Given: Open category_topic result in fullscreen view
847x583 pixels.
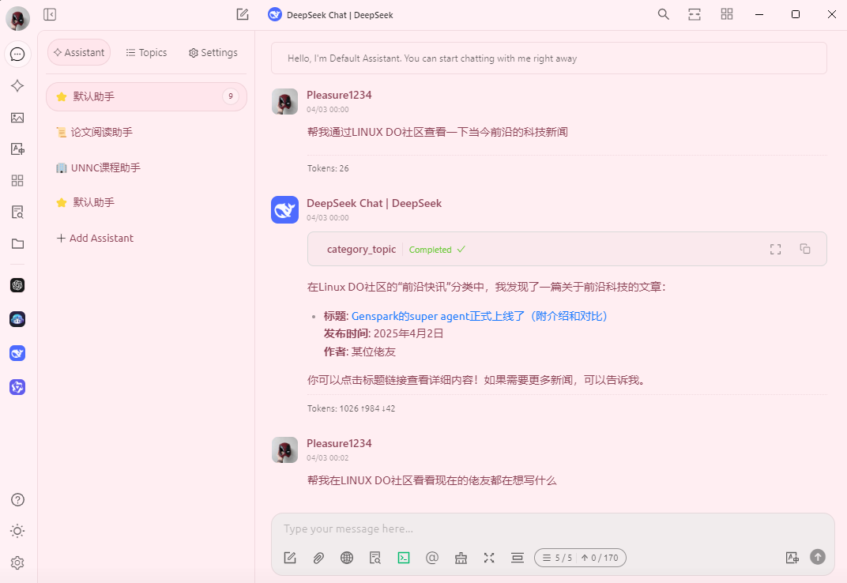Looking at the screenshot, I should (x=776, y=249).
